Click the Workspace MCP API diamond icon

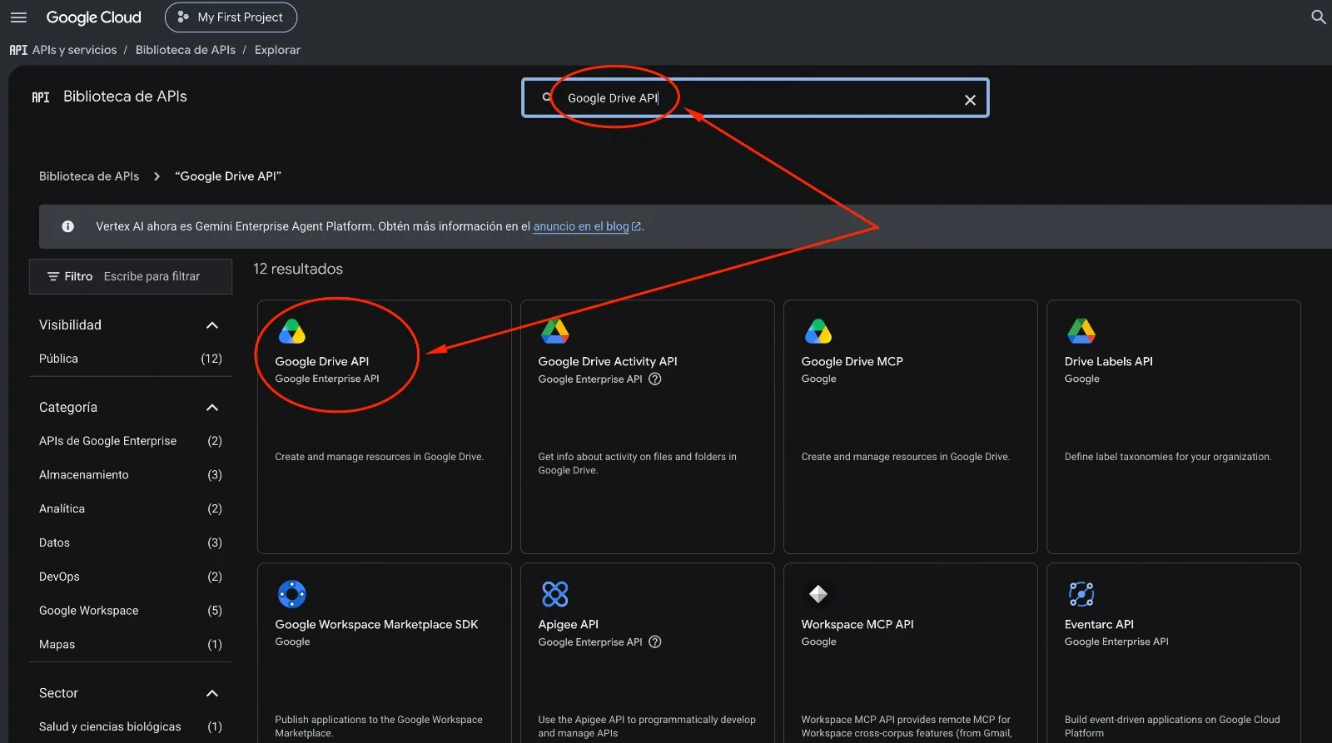point(818,594)
